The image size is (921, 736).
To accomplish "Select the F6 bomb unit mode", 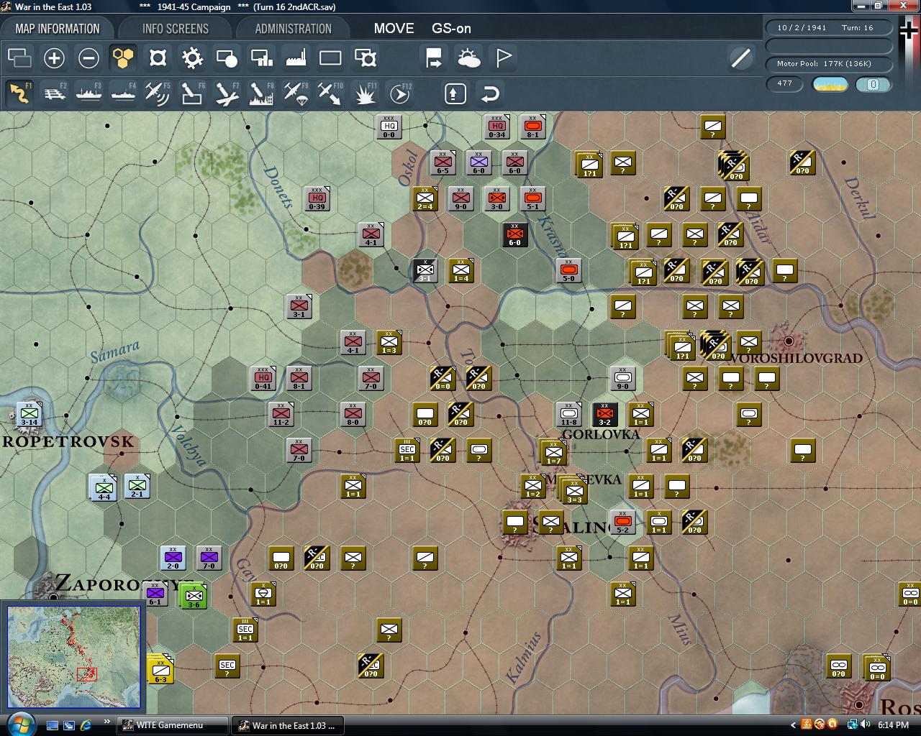I will [192, 93].
